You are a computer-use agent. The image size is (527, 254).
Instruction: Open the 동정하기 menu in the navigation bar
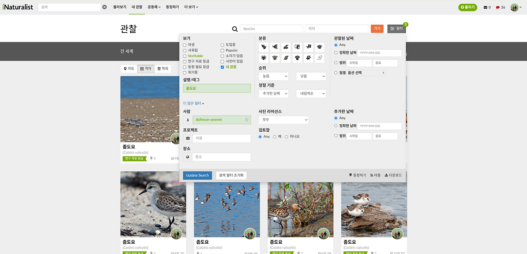173,7
